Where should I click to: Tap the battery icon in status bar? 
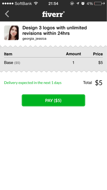click(x=98, y=4)
